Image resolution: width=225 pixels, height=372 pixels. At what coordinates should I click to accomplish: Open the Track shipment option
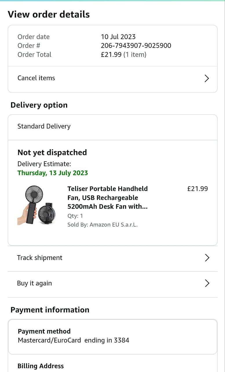(40, 258)
